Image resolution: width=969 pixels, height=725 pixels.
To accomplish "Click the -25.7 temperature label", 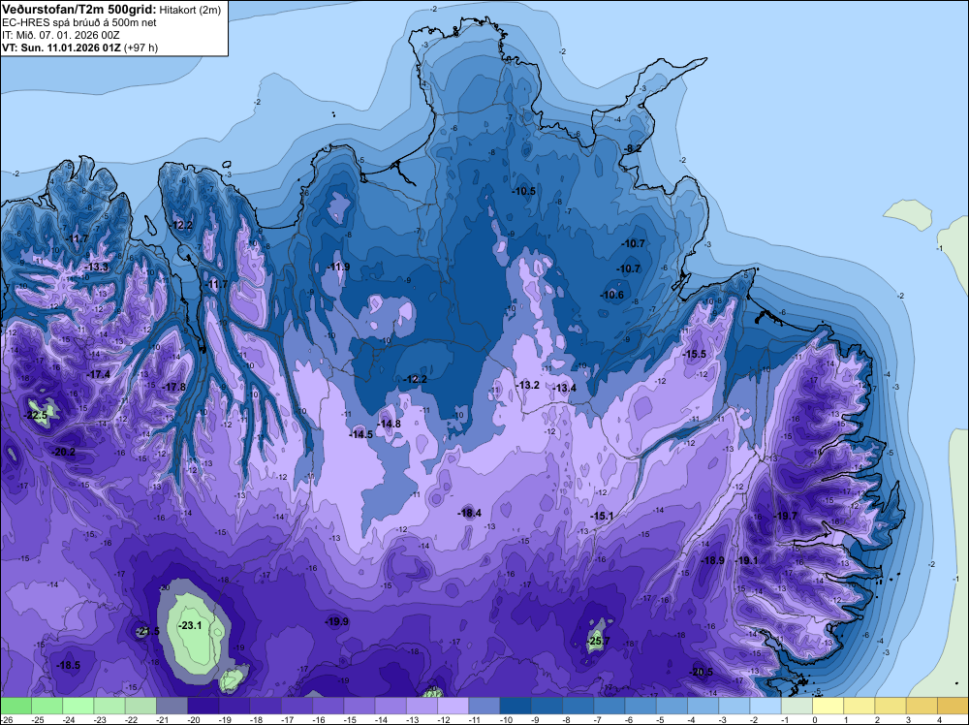I will pyautogui.click(x=598, y=641).
